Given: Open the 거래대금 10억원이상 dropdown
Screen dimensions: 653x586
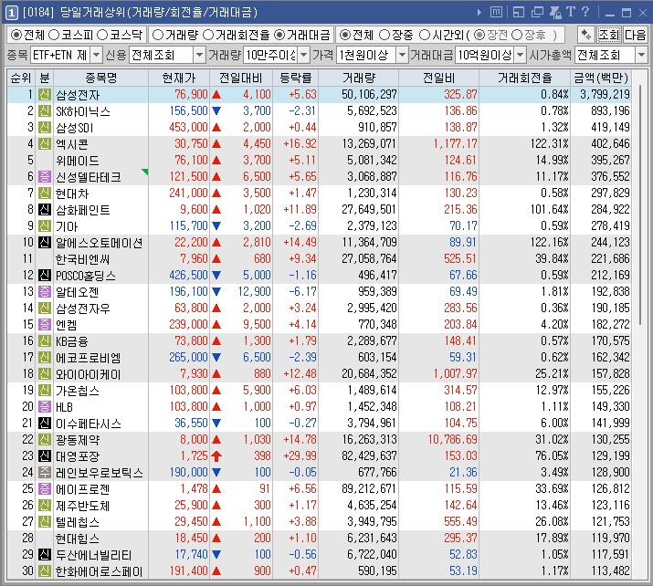Looking at the screenshot, I should [x=521, y=55].
